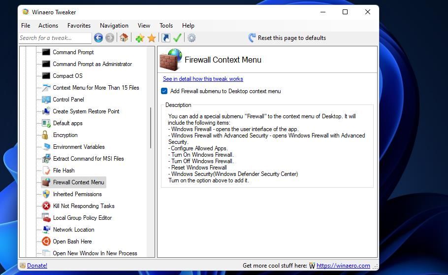Uncheck Add Firewall submenu to Desktop context menu
The height and width of the screenshot is (275, 448).
(x=164, y=91)
